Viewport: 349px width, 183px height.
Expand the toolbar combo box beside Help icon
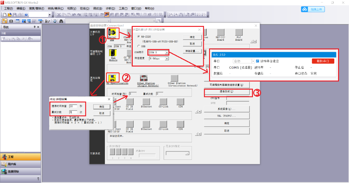click(x=50, y=15)
